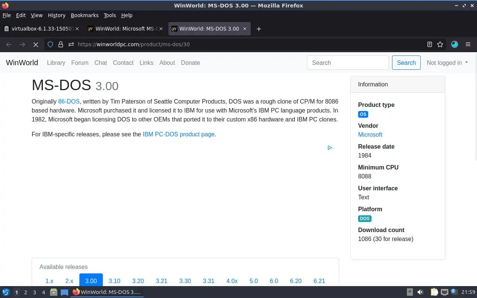Open the View menu

click(x=37, y=15)
